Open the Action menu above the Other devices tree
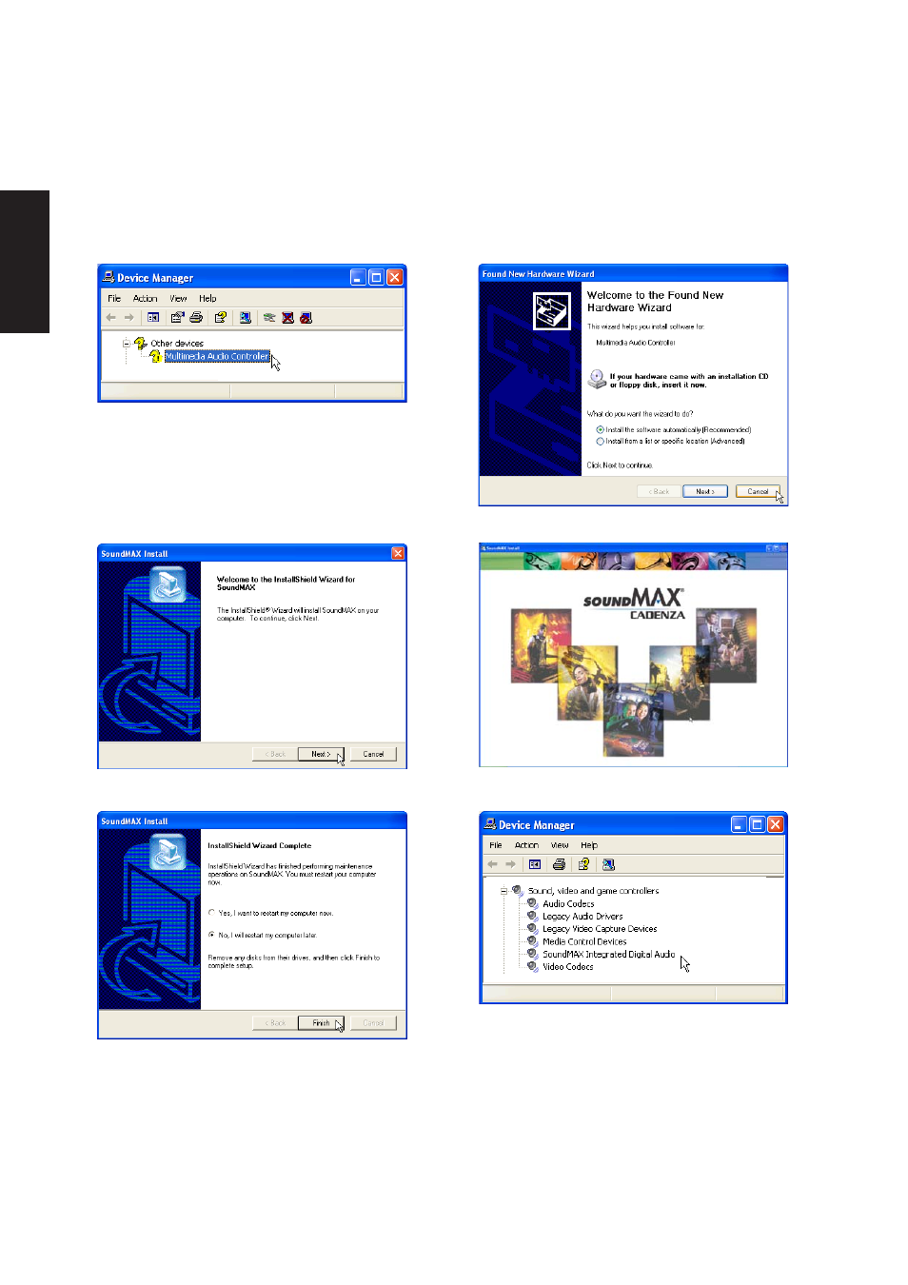Screen dimensions: 908x1285 point(146,299)
